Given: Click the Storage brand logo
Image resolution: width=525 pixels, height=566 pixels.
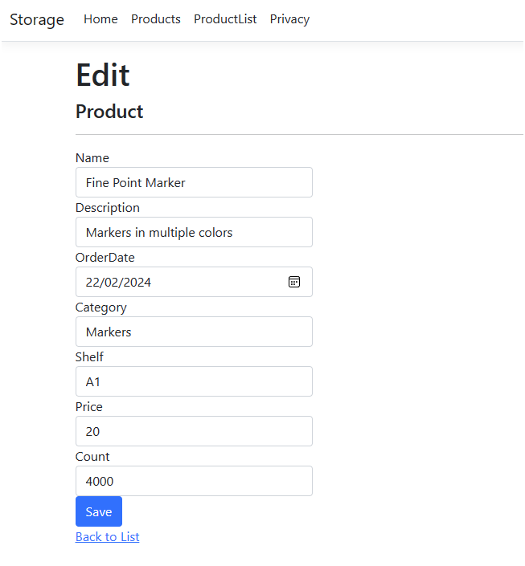Looking at the screenshot, I should [37, 19].
